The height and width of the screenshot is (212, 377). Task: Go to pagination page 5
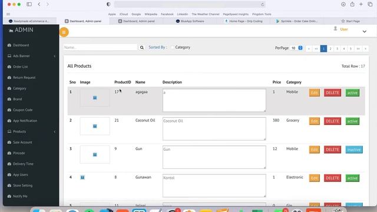(x=350, y=49)
